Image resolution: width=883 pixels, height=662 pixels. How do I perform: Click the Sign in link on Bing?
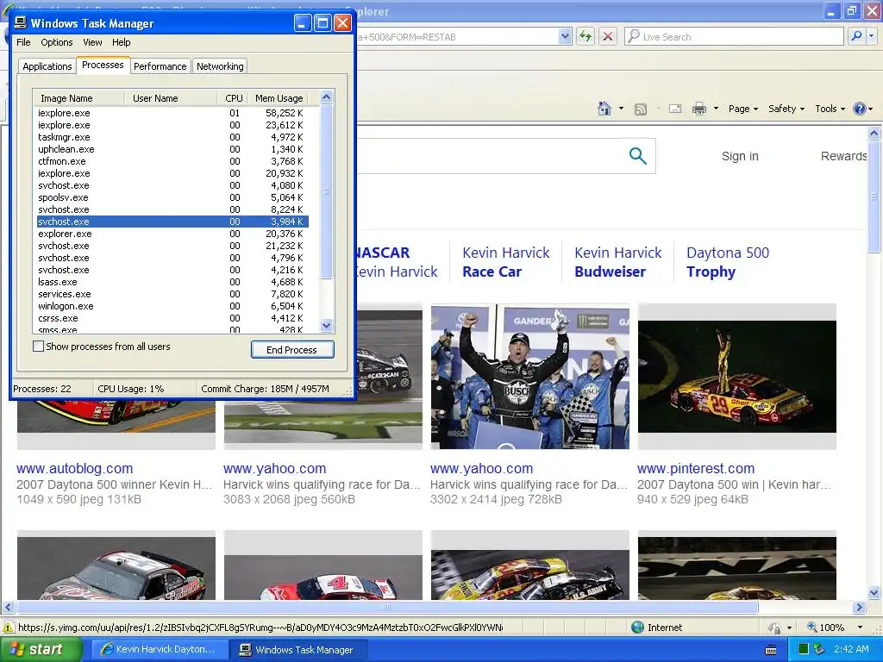(x=740, y=156)
